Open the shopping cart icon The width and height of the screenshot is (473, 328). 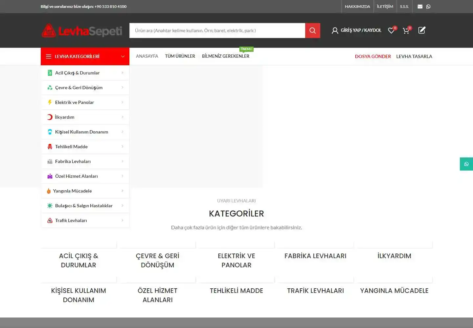coord(406,31)
